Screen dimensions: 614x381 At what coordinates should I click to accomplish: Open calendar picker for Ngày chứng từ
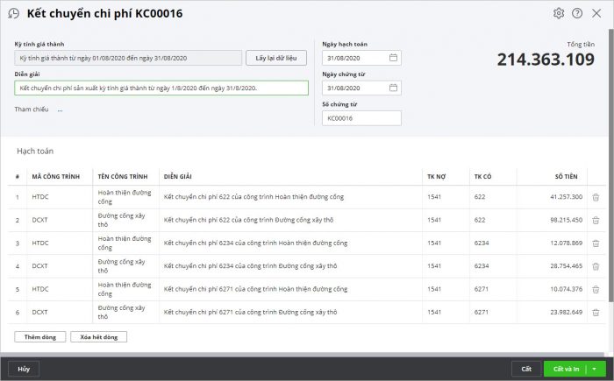coord(393,88)
